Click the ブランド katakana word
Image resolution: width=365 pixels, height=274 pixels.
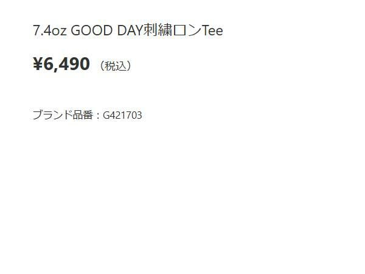52,115
